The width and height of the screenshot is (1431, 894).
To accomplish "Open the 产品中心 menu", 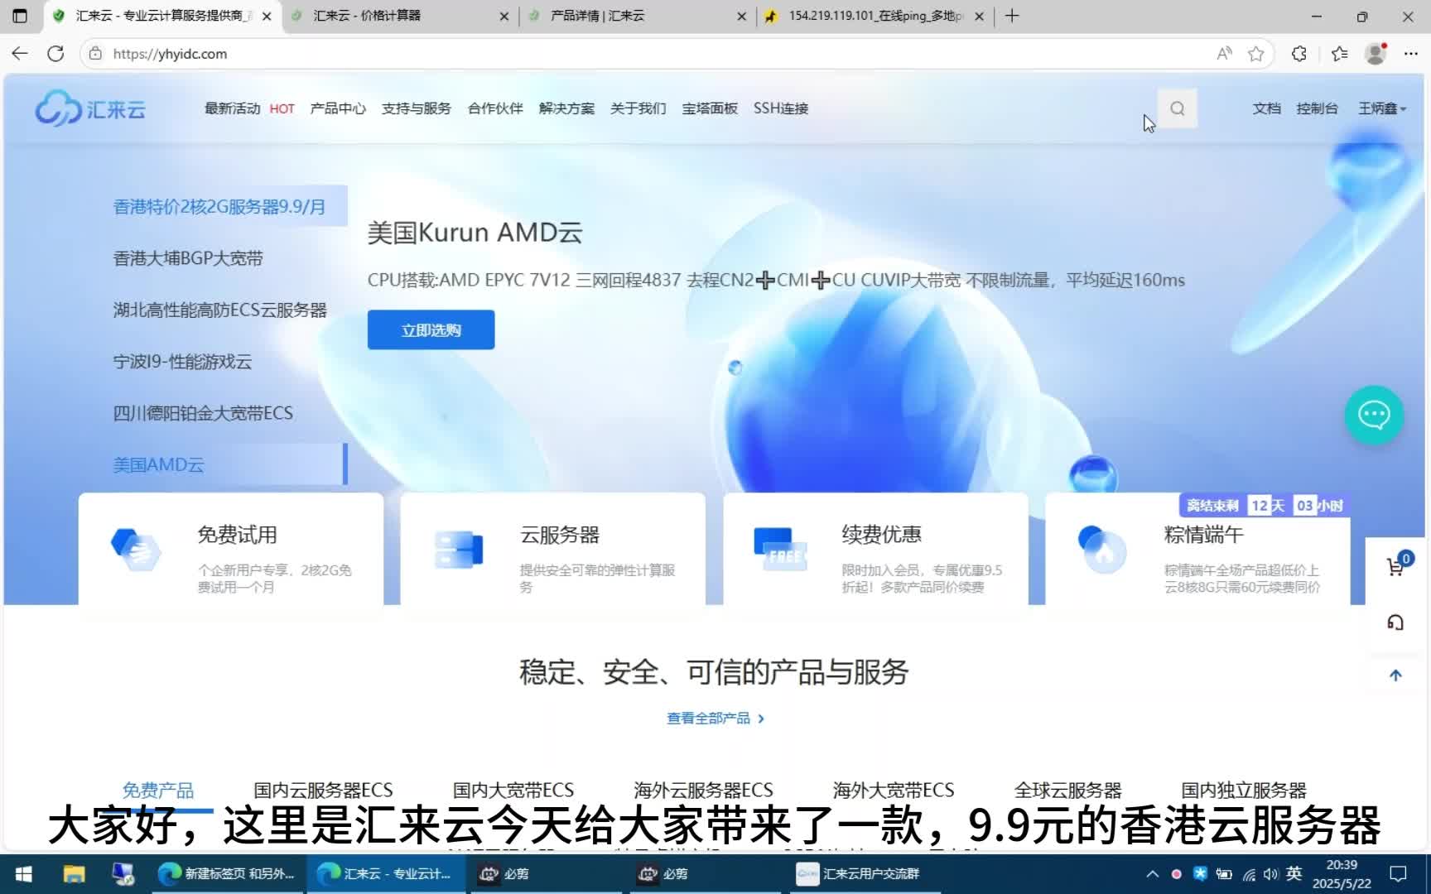I will tap(338, 108).
